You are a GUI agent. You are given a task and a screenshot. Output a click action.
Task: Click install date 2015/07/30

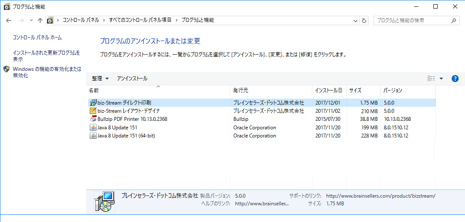[327, 119]
